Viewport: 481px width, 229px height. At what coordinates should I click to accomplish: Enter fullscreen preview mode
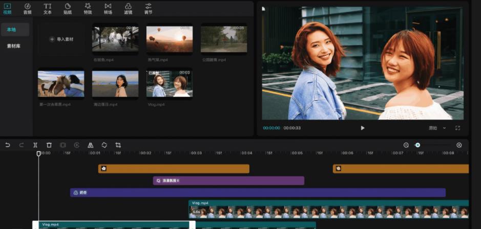click(457, 128)
